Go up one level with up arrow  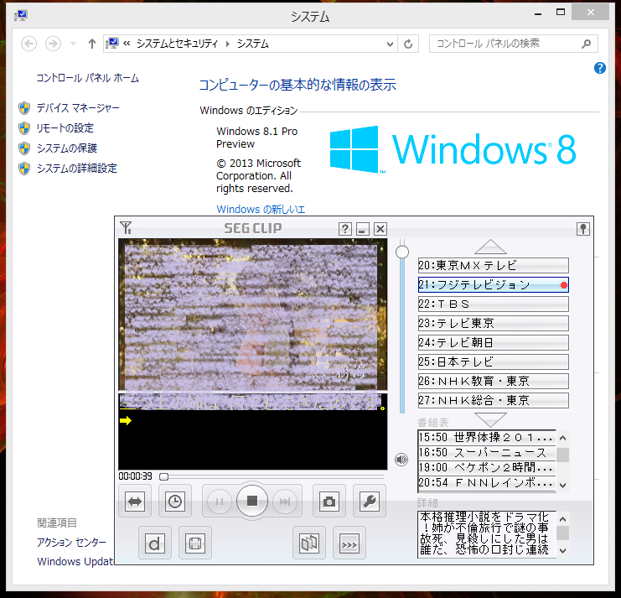[x=92, y=44]
